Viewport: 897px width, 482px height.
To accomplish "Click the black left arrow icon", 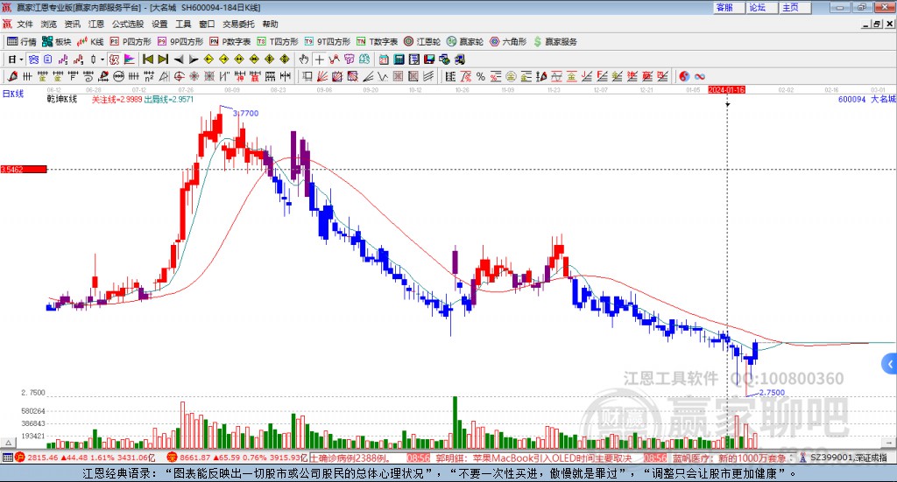I will [x=179, y=59].
